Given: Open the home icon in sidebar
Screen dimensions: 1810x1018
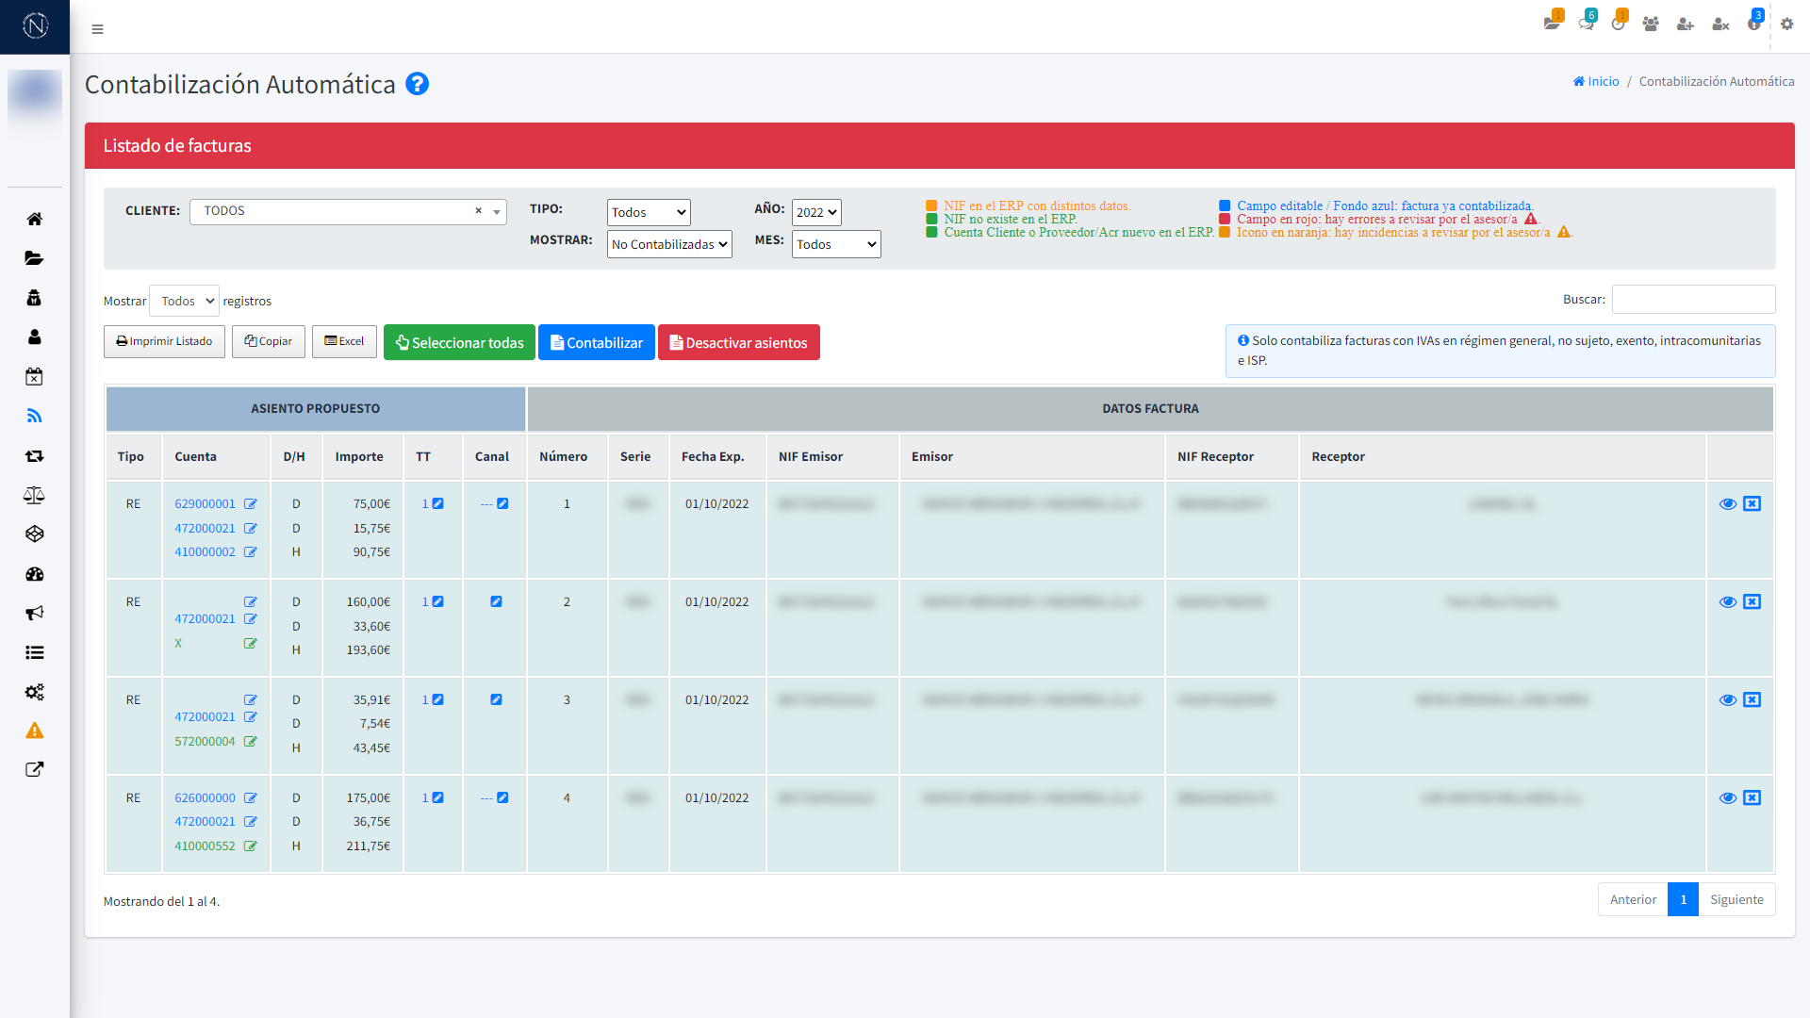Looking at the screenshot, I should (35, 219).
